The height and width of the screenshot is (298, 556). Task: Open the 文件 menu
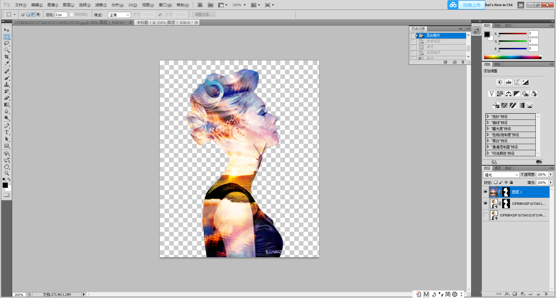(21, 5)
